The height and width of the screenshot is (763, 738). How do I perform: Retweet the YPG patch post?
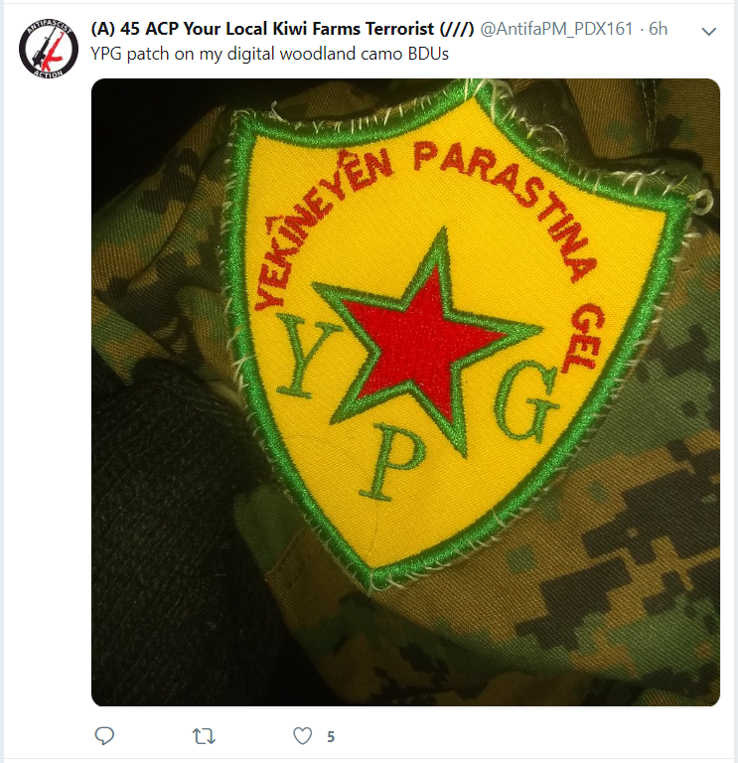point(204,736)
